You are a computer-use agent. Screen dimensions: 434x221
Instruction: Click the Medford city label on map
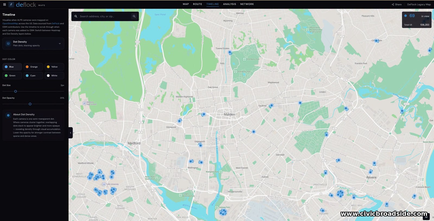click(x=134, y=143)
